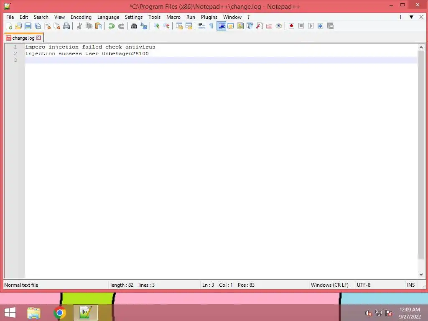Copy selection with the Copy icon

[x=89, y=26]
